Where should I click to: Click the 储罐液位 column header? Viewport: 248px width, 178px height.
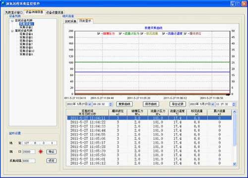(118, 112)
